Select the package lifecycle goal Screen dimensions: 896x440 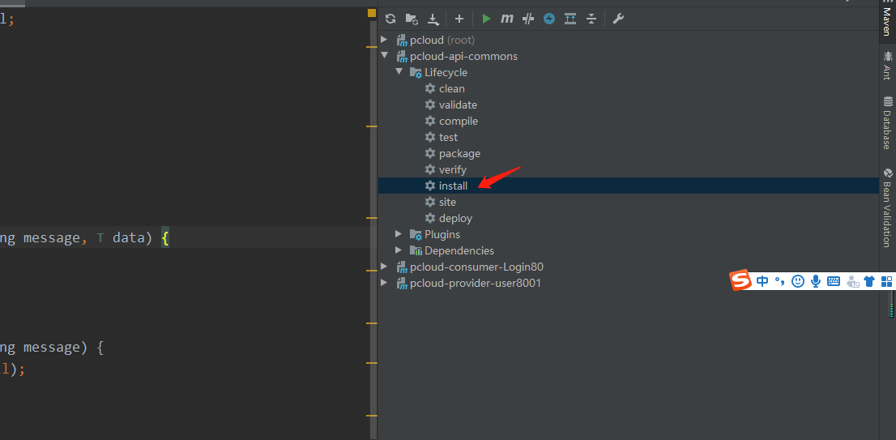(459, 154)
